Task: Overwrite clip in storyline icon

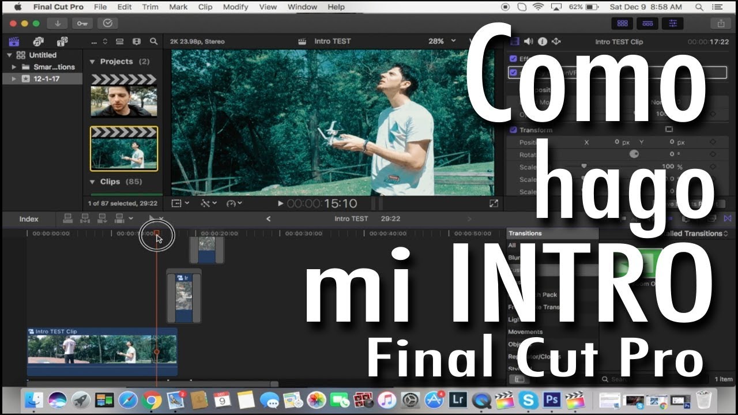Action: (x=120, y=218)
